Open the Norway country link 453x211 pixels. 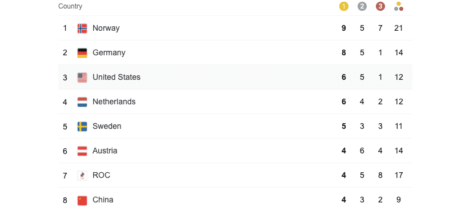click(x=106, y=28)
